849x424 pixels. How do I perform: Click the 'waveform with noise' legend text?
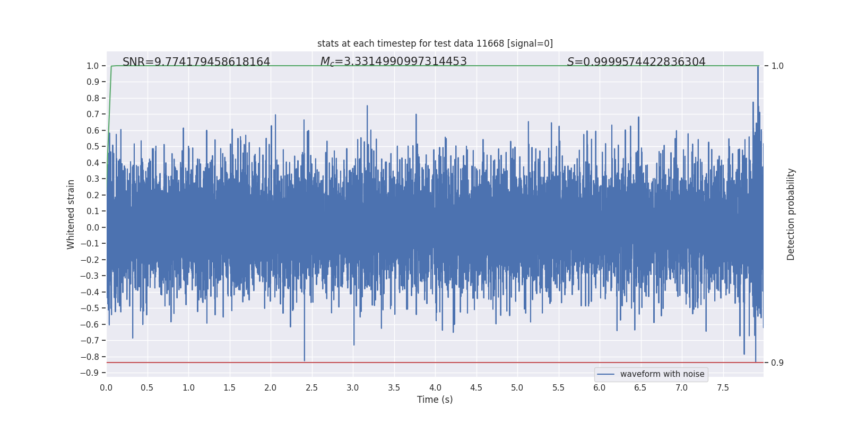(x=662, y=374)
